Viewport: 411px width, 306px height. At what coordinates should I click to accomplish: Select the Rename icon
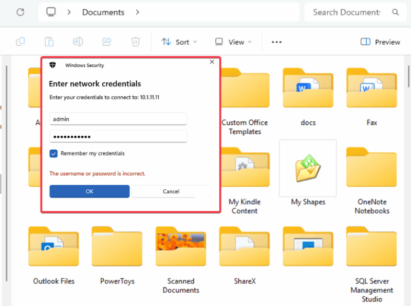78,42
